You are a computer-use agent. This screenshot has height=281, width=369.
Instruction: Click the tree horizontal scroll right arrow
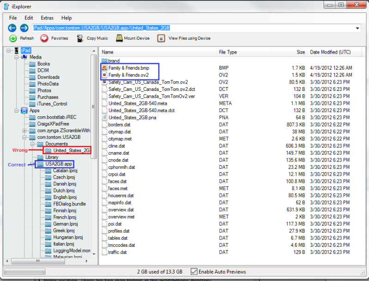87,261
